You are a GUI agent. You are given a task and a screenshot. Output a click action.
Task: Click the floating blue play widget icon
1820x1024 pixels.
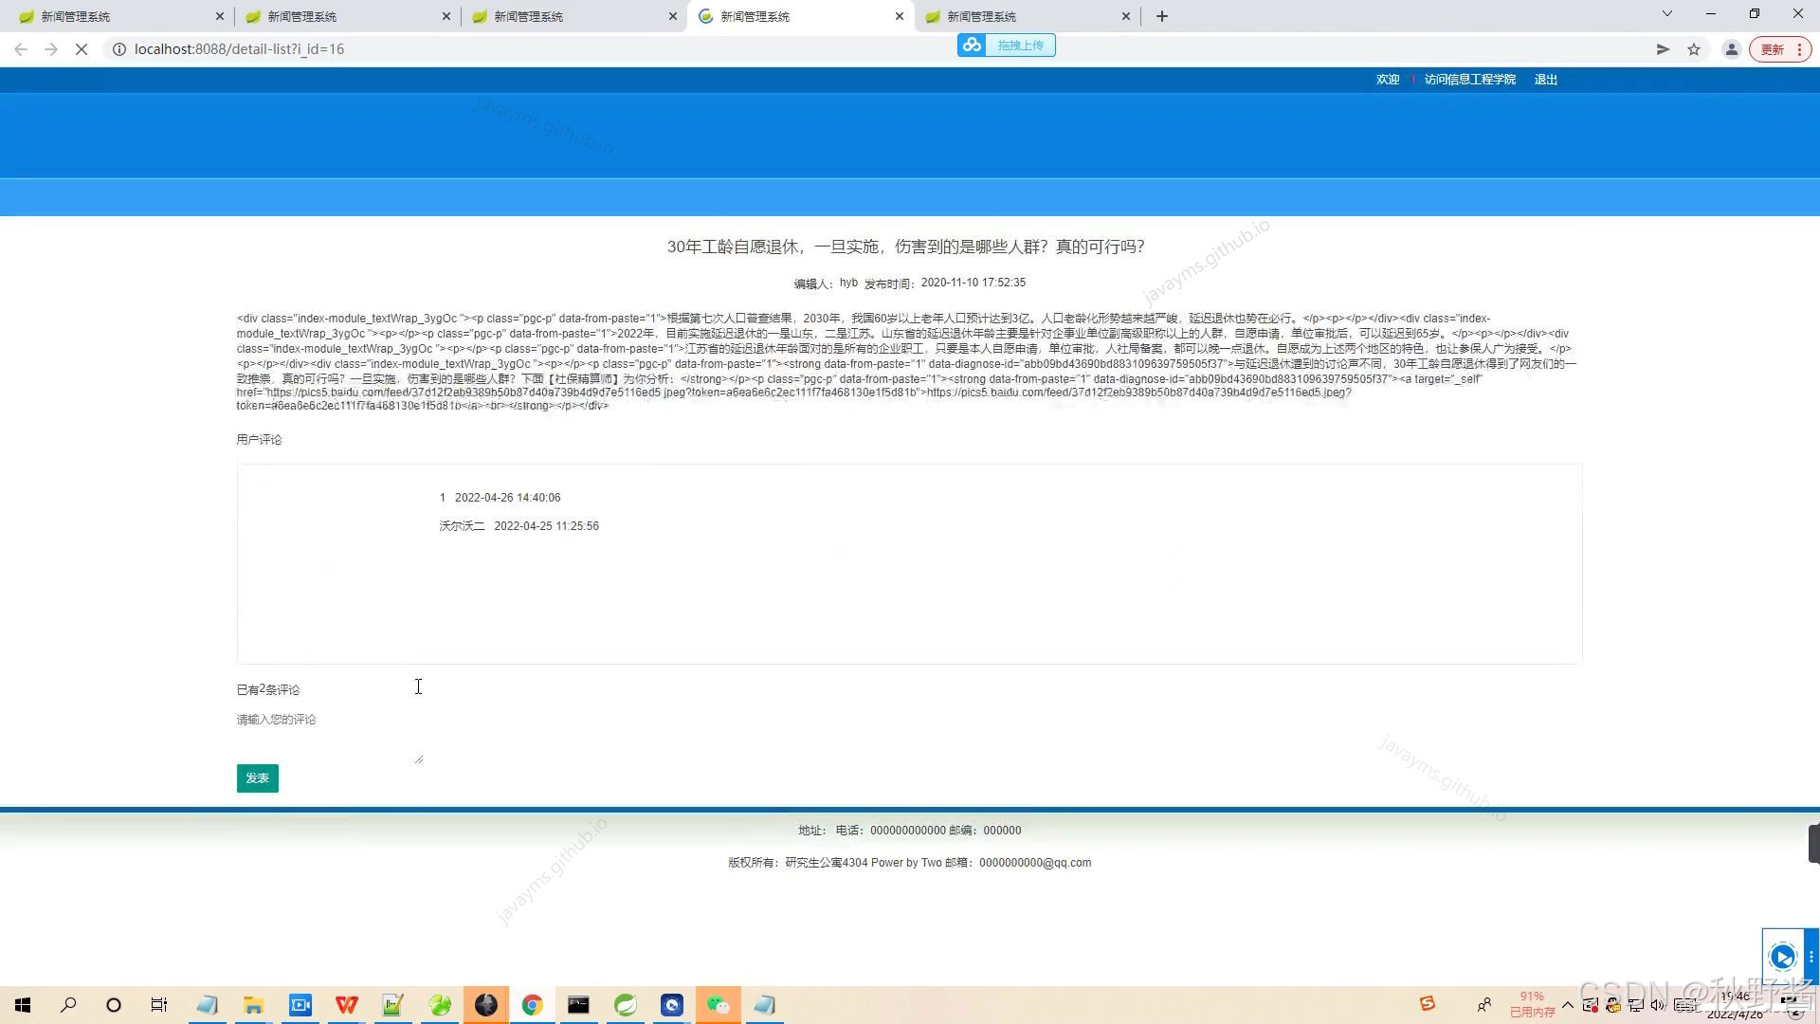[x=1782, y=957]
